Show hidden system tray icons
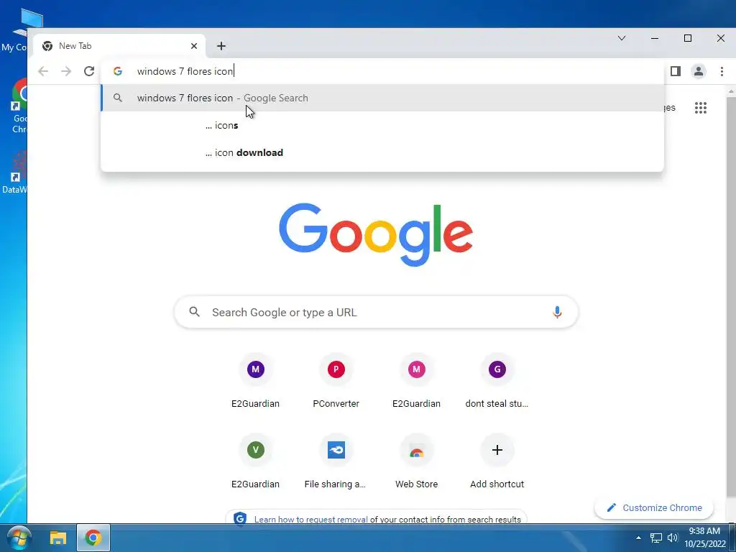The width and height of the screenshot is (736, 552). 638,538
